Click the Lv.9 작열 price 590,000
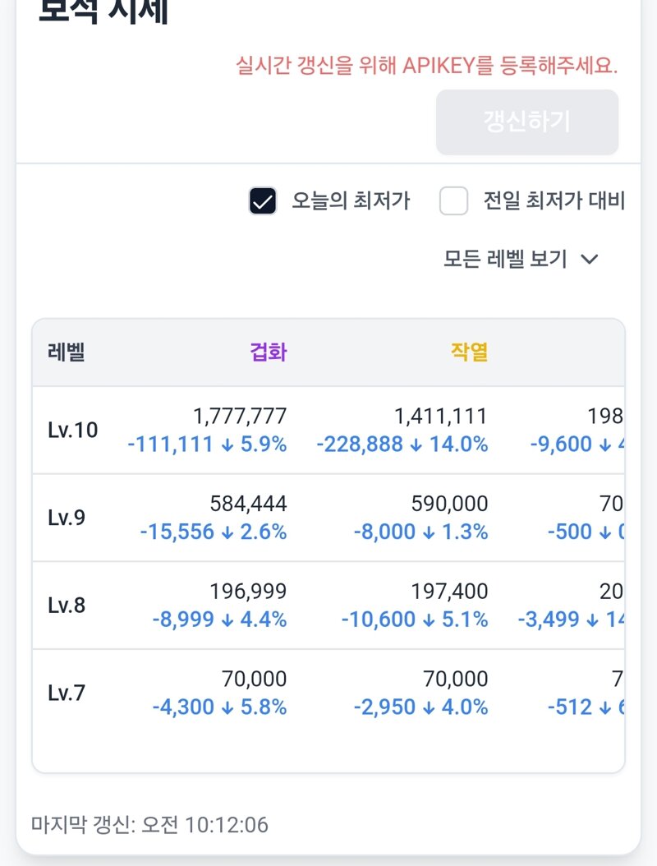This screenshot has height=866, width=657. 449,504
